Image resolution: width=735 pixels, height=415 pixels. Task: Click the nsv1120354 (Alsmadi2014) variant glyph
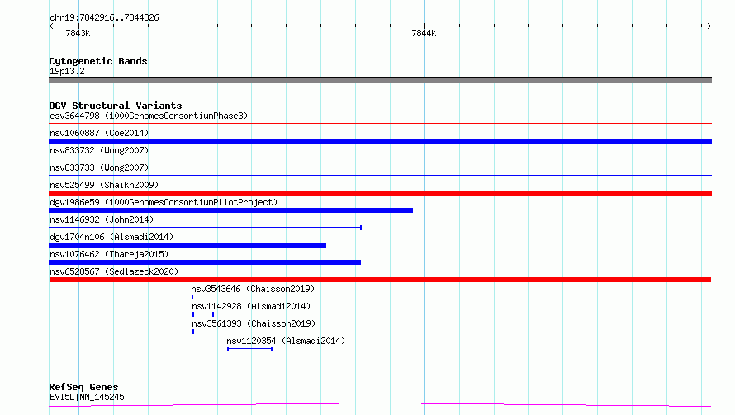250,349
